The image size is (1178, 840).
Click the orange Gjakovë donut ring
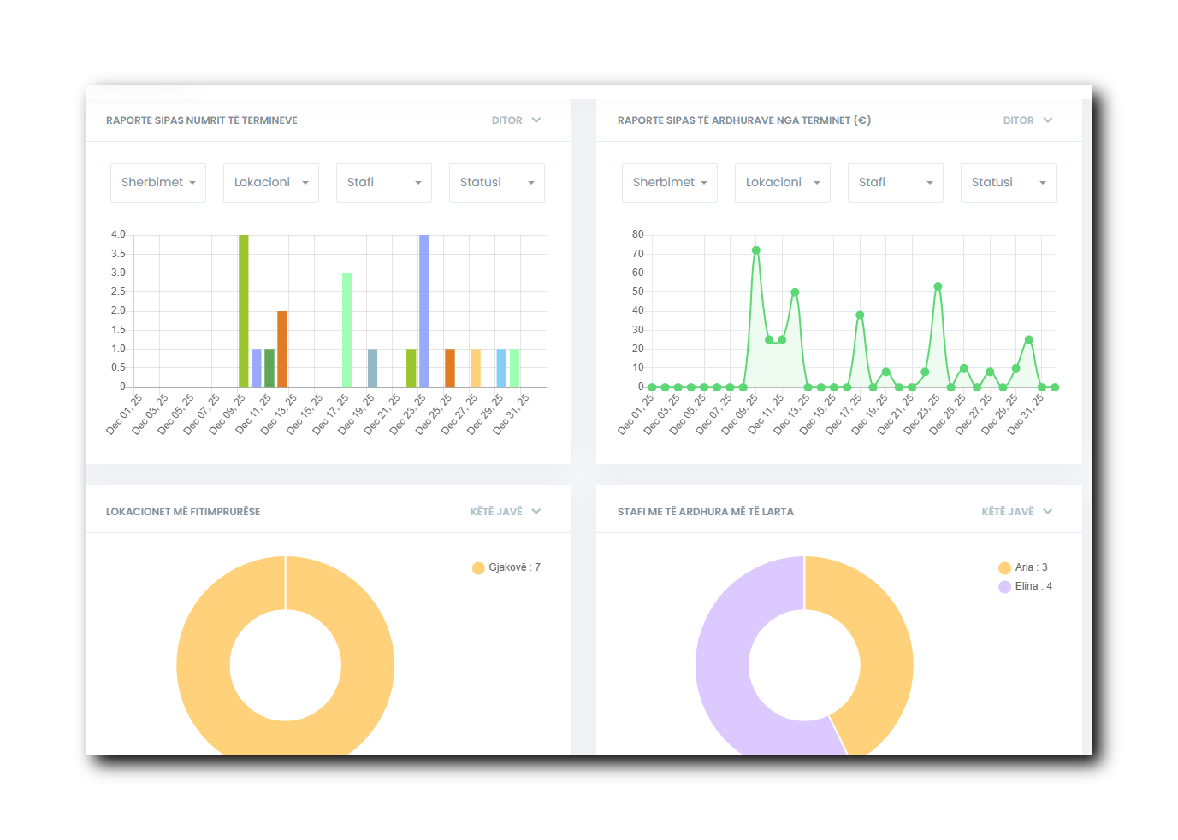pos(204,665)
